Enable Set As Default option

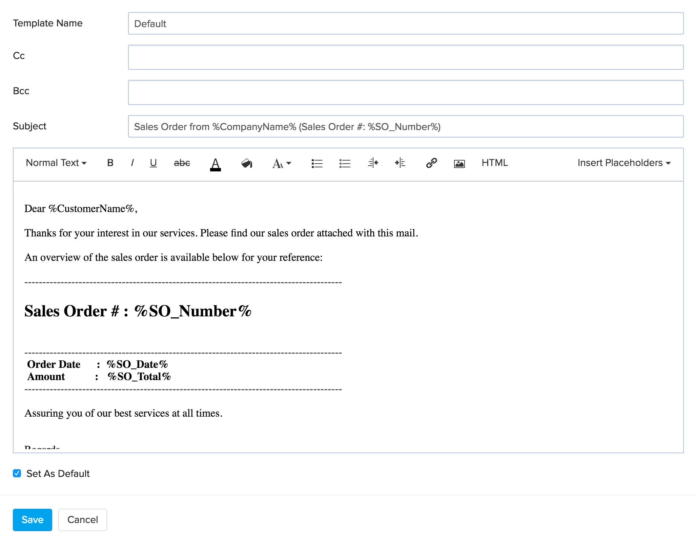[x=16, y=474]
